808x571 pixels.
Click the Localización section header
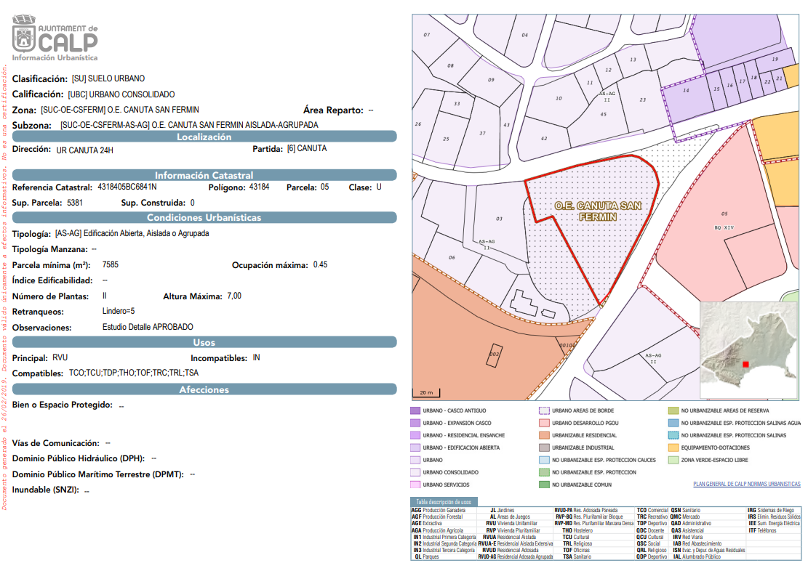tap(204, 137)
